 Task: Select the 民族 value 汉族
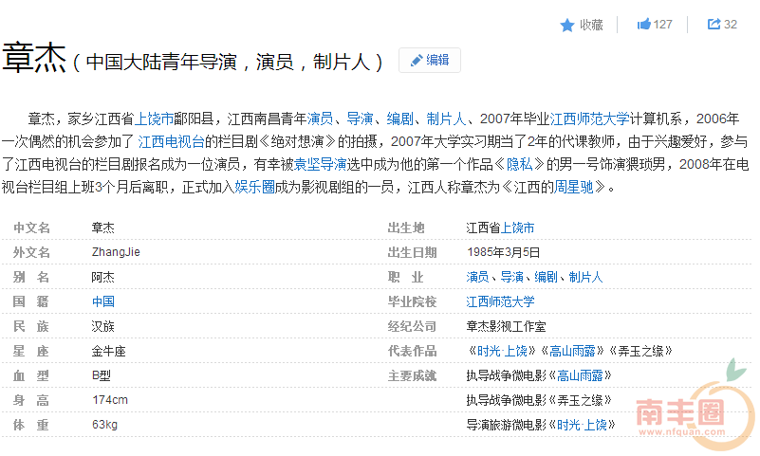pos(103,326)
